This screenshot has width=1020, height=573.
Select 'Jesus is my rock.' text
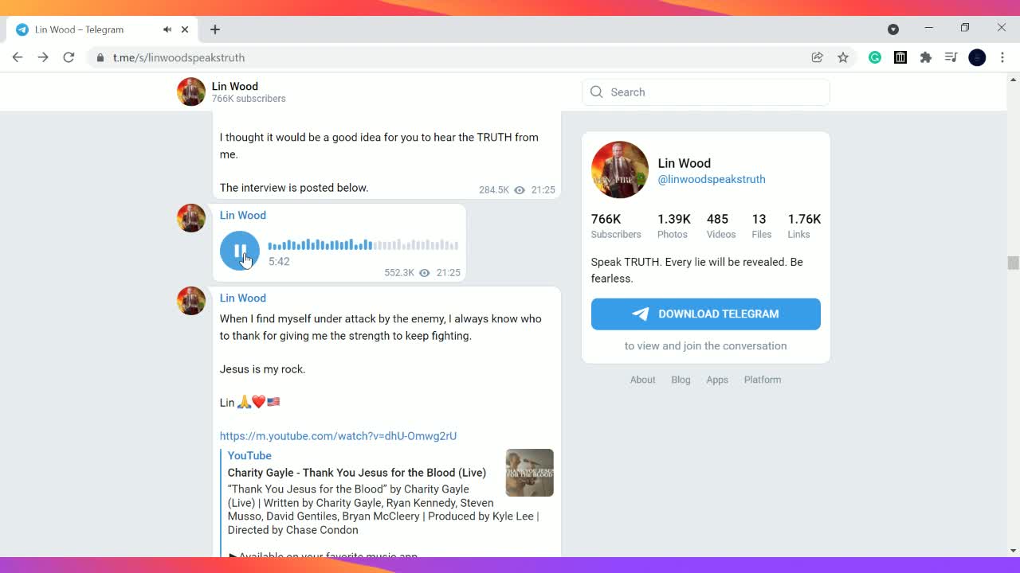pyautogui.click(x=263, y=369)
